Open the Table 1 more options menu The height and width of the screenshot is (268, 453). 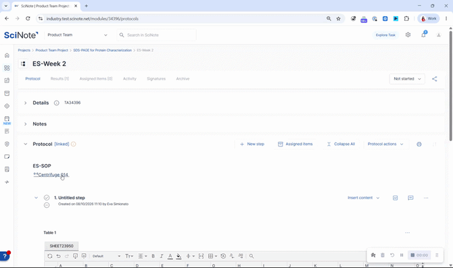click(407, 232)
